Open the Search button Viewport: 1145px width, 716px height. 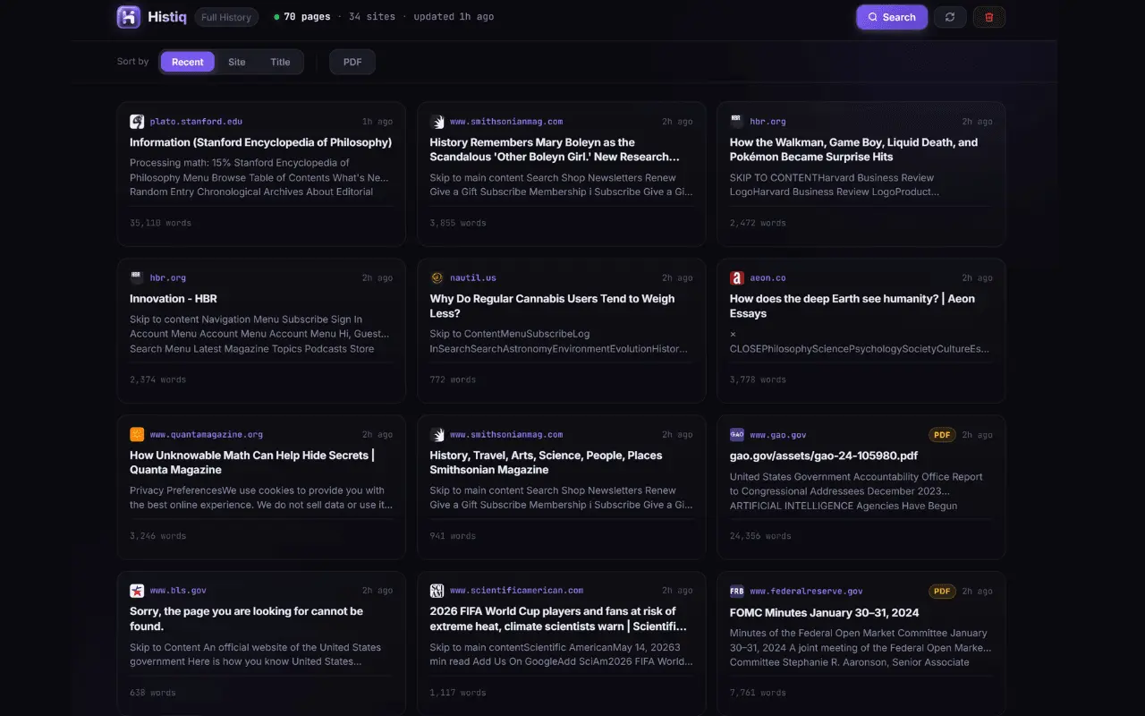point(892,17)
